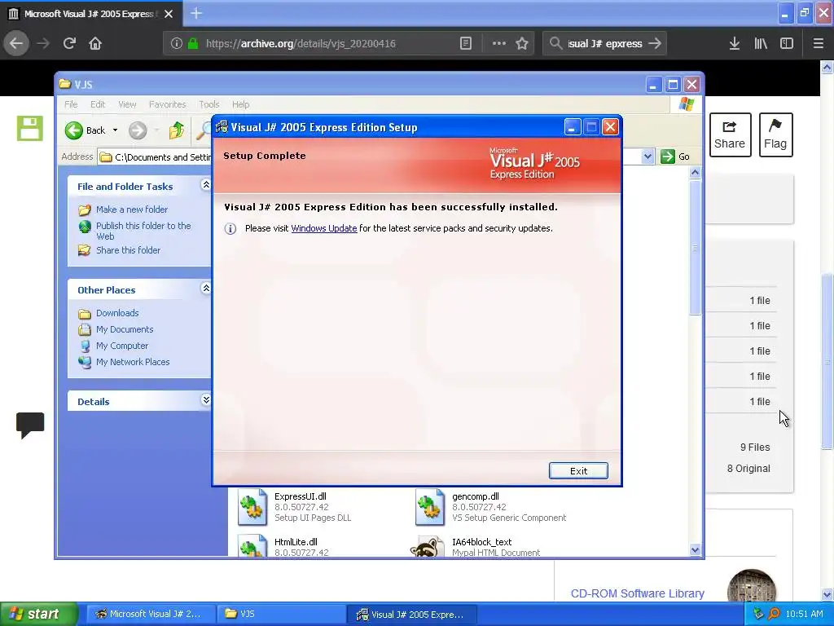Collapse File and Folder Tasks panel

click(x=206, y=185)
